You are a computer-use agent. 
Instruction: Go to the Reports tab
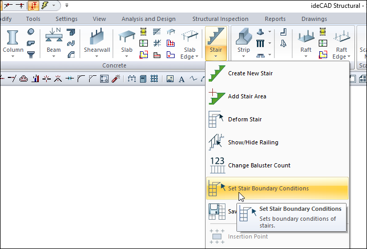275,19
